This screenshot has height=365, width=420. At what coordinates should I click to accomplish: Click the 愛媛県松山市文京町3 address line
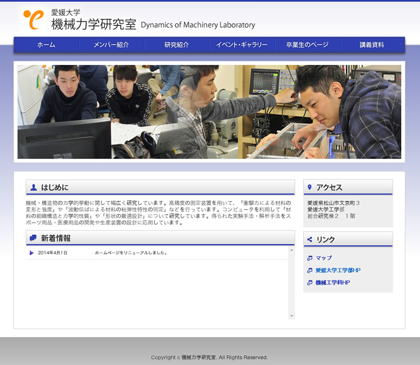pyautogui.click(x=333, y=203)
